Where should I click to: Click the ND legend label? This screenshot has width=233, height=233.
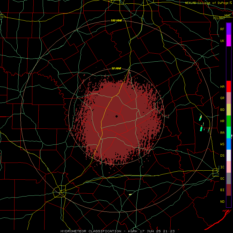tap(222, 202)
